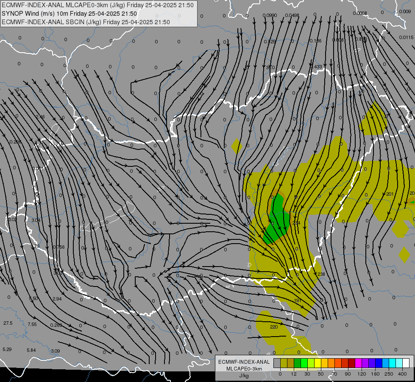Image resolution: width=415 pixels, height=382 pixels.
Task: Click the map value 0.0498 at top
Action: 292,15
